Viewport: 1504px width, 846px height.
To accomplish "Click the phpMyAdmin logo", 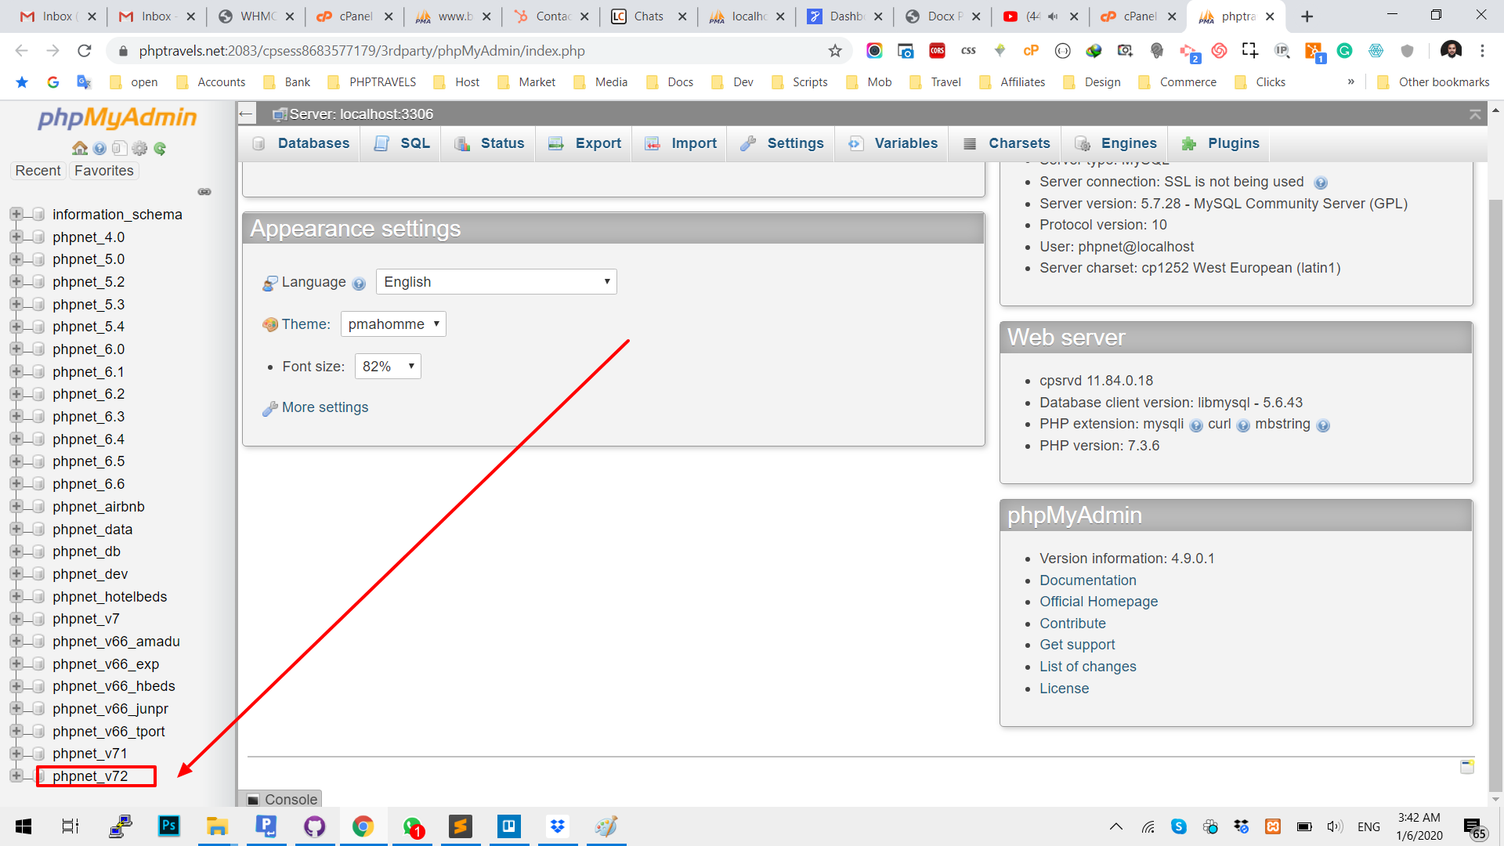I will coord(117,117).
